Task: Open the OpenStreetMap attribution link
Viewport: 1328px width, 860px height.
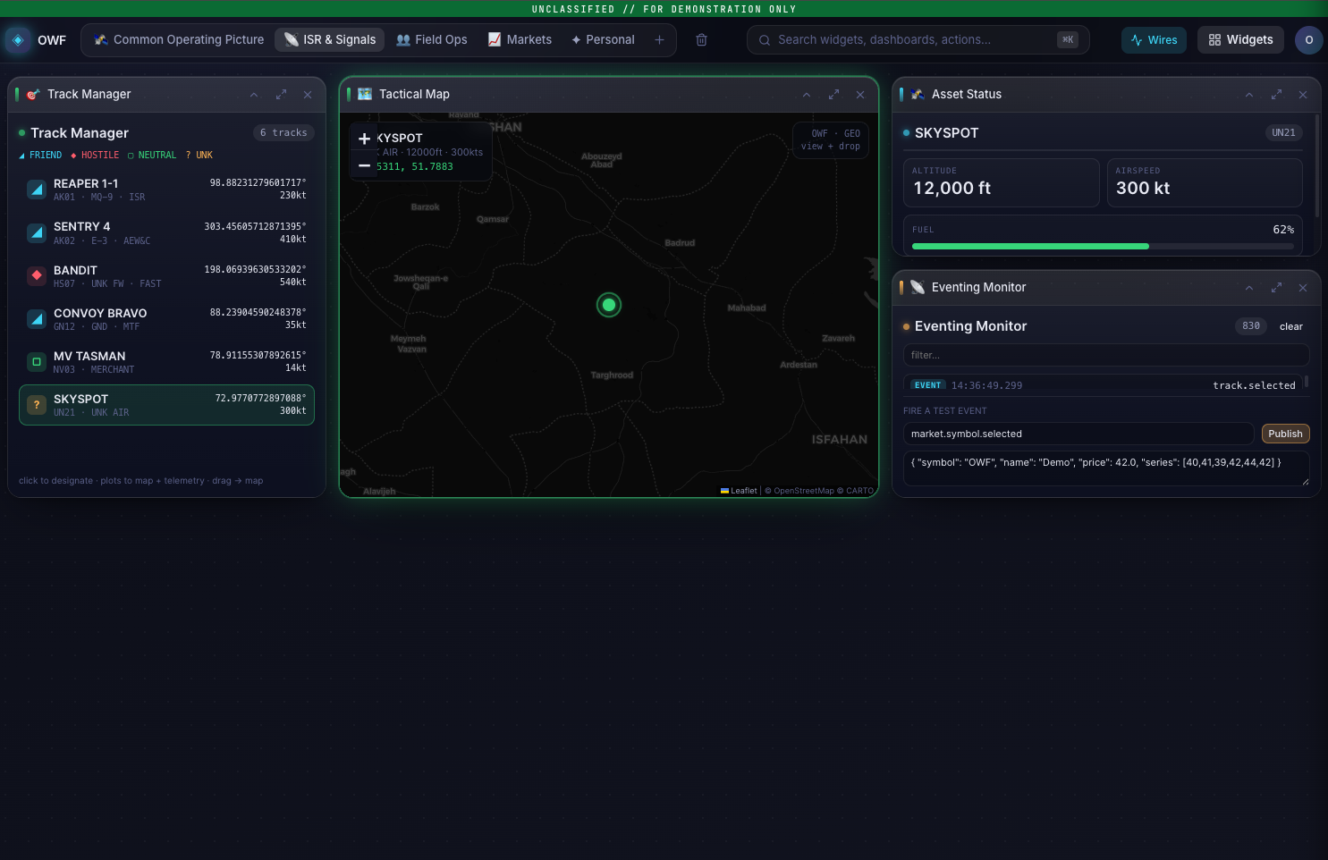Action: click(x=803, y=491)
